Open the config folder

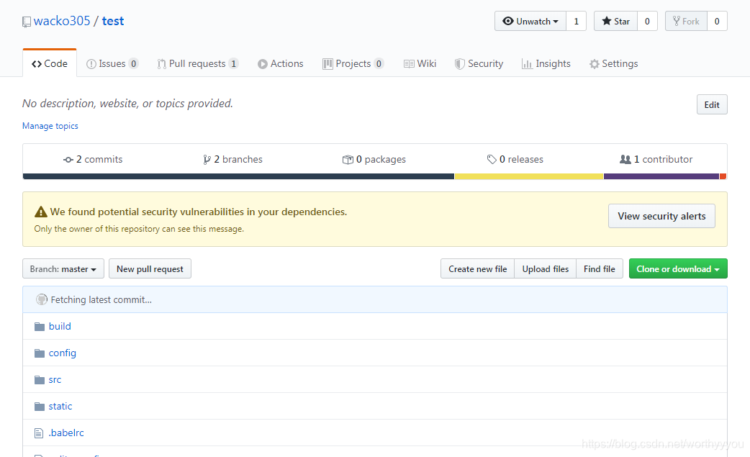point(62,353)
